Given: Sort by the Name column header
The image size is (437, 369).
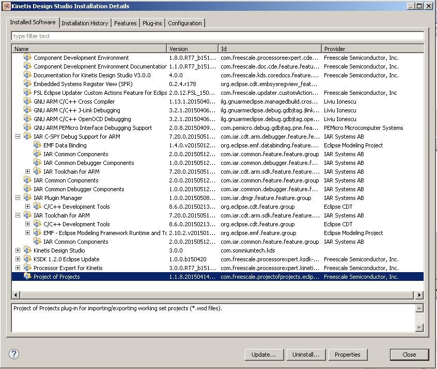Looking at the screenshot, I should coord(89,48).
